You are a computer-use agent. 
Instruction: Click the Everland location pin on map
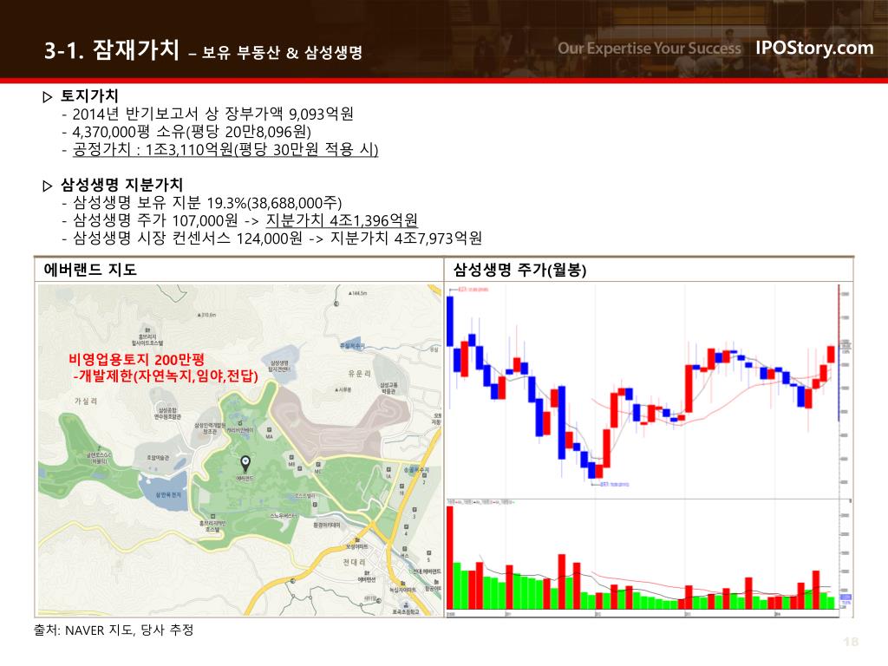pyautogui.click(x=245, y=465)
